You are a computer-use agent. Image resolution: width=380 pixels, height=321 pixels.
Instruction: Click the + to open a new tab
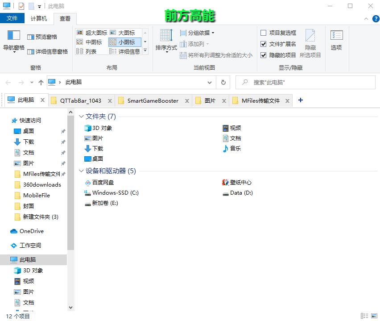pyautogui.click(x=300, y=100)
